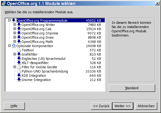
Task: Click the install icon next to KDE Integration
Action: 19,75
